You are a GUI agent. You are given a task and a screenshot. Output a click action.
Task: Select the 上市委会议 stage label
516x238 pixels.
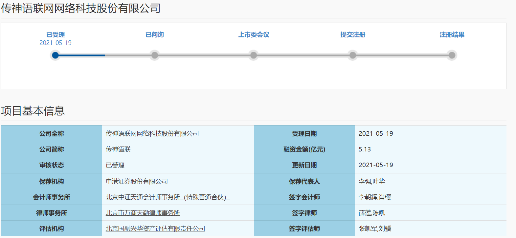click(254, 35)
